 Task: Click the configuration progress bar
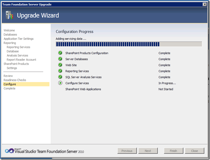(128, 44)
